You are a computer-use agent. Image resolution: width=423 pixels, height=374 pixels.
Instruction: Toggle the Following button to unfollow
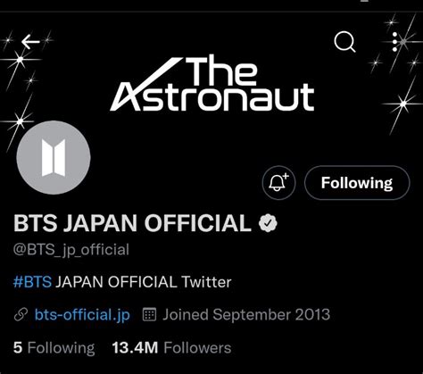click(x=357, y=182)
